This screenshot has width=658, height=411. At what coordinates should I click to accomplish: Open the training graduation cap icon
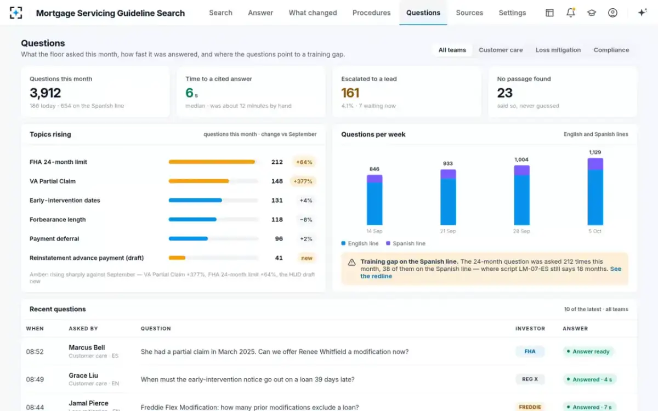coord(592,13)
